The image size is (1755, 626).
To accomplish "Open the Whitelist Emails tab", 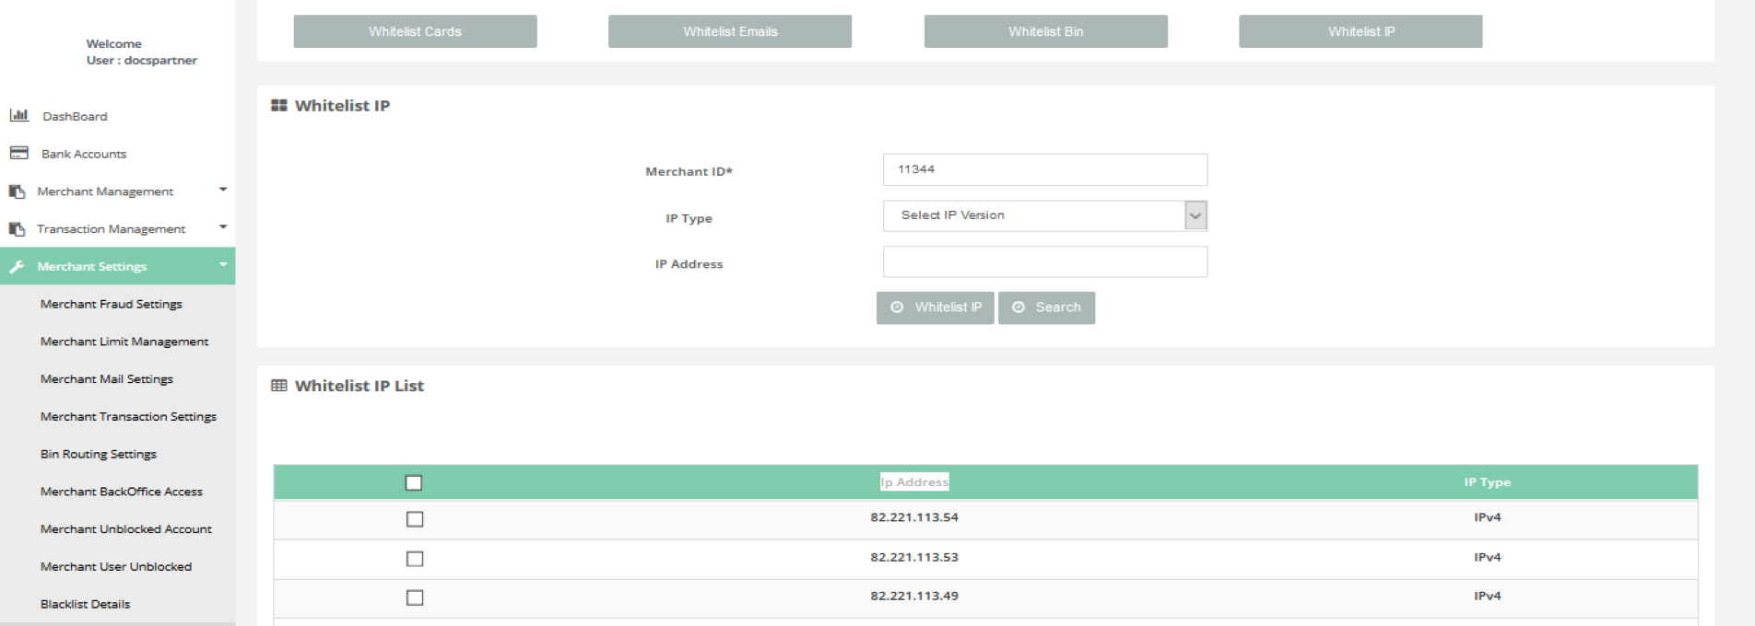I will (730, 31).
